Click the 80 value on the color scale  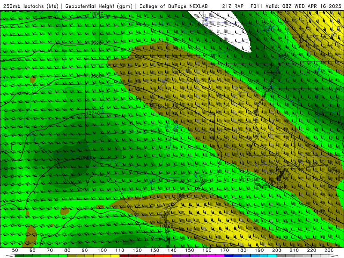[x=68, y=250]
